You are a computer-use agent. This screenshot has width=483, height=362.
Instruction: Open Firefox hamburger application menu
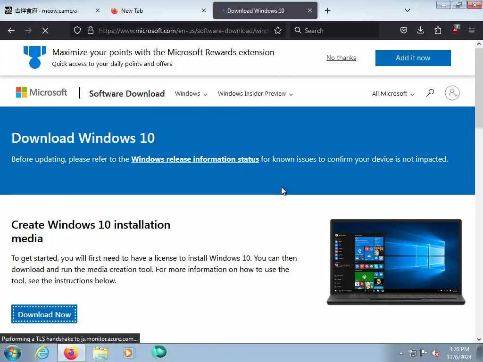[x=472, y=31]
